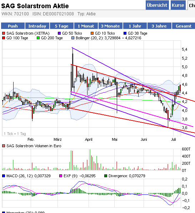Screen dimensions: 195x213
Task: Open the Übersicht tab
Action: [157, 5]
